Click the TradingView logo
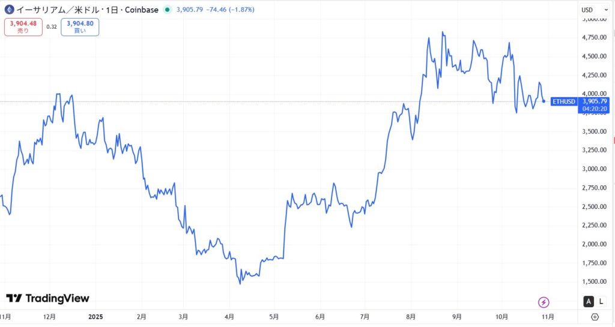Screen dimensions: 615x327 coord(47,298)
